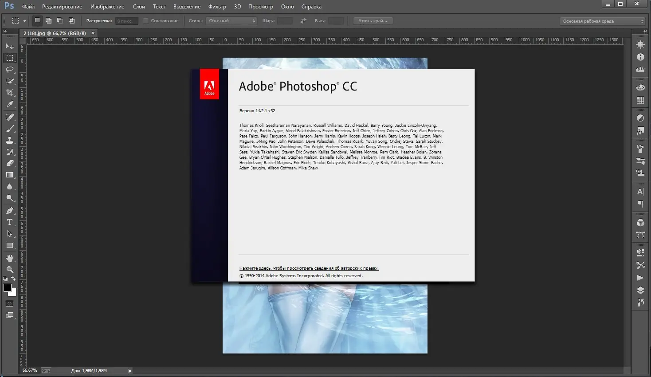Open the Layers panel icon
Screen dimensions: 651x377
[640, 290]
